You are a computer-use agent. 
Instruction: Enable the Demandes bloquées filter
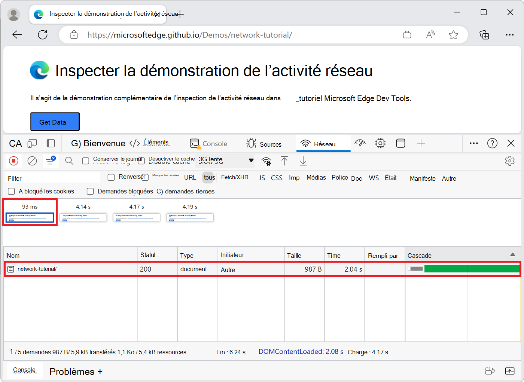tap(90, 191)
